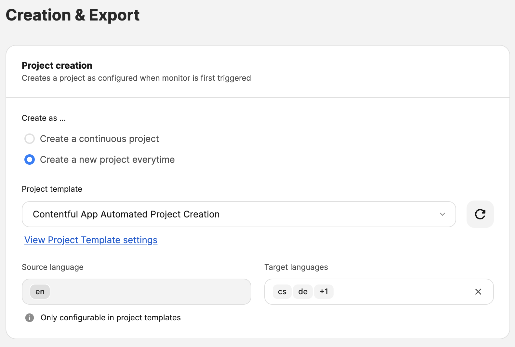The height and width of the screenshot is (347, 515).
Task: Click the 'Creation & Export' page title
Action: [x=73, y=15]
